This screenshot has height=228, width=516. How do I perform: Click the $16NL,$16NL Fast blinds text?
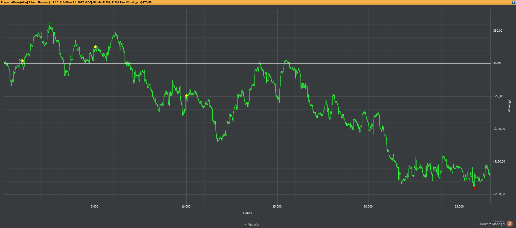click(x=114, y=2)
